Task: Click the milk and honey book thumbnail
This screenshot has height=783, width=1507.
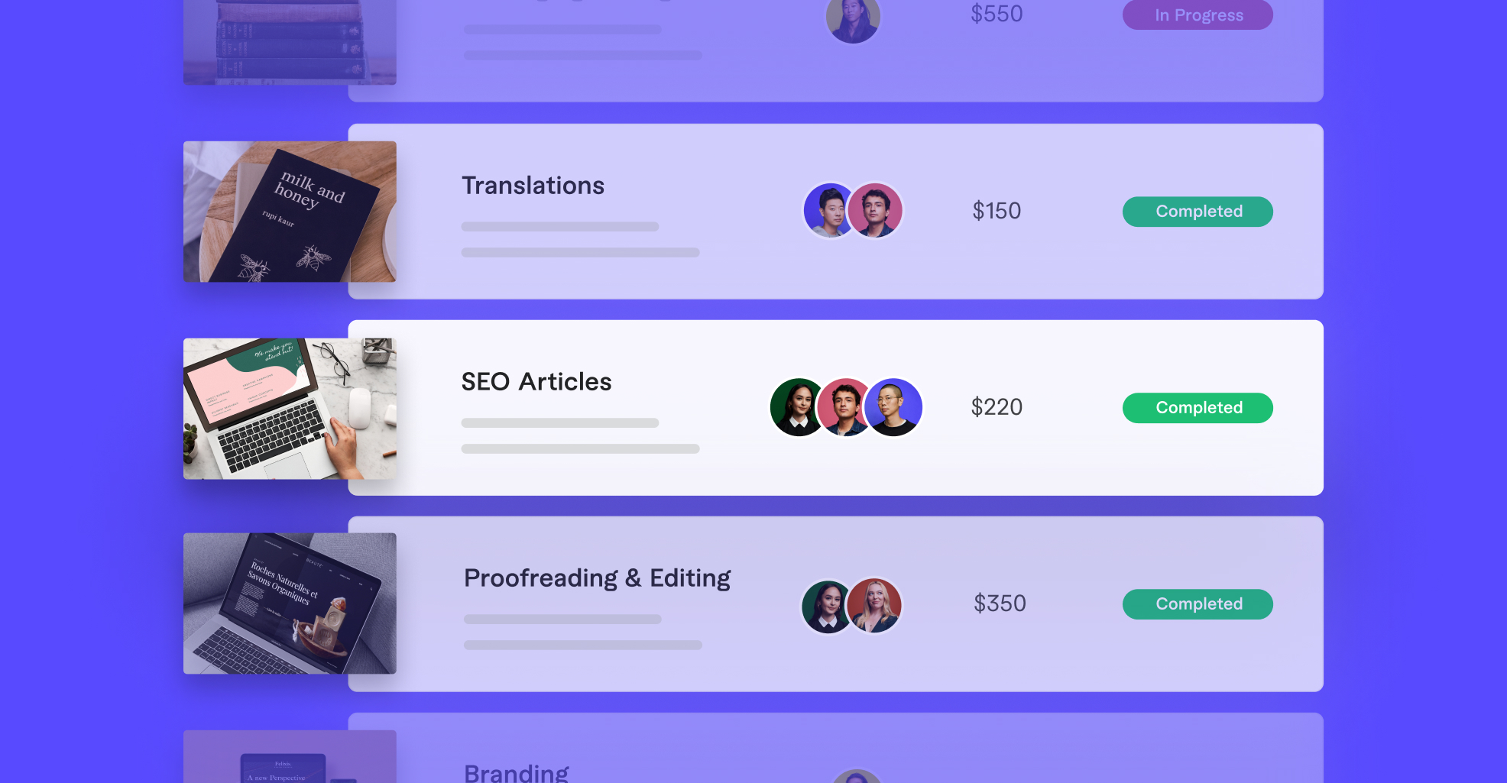Action: 290,212
